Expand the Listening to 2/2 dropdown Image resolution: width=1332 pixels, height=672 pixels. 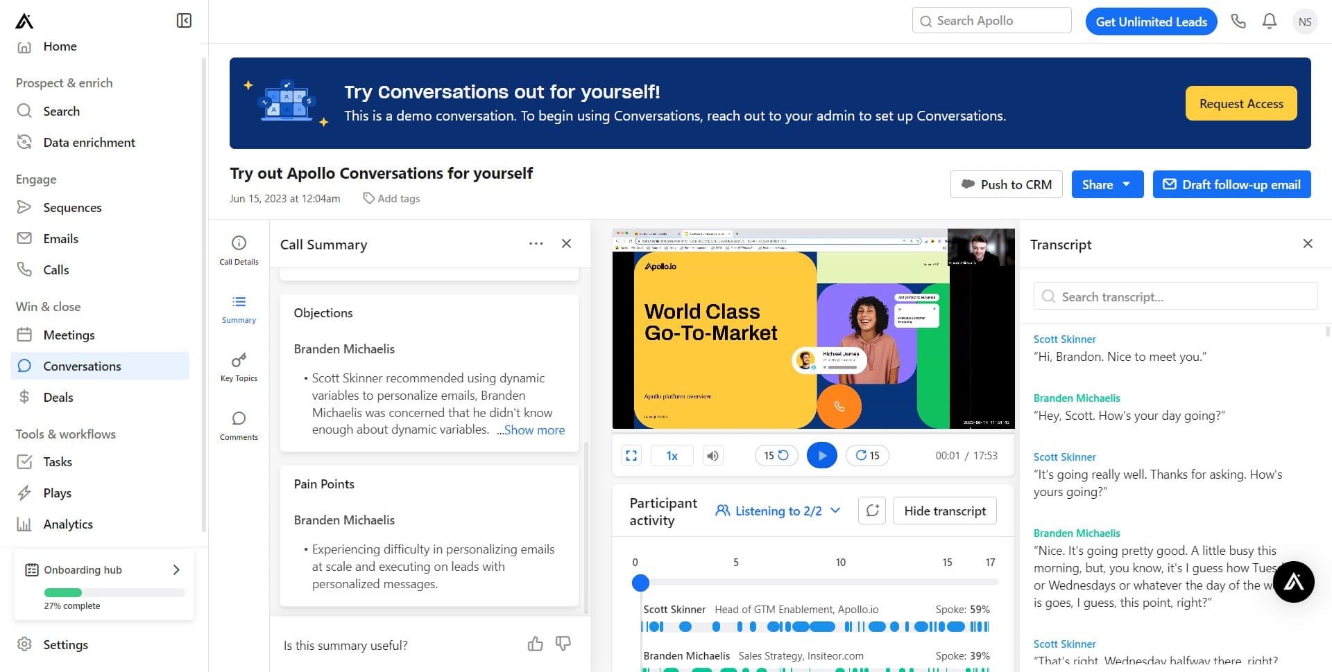tap(778, 511)
